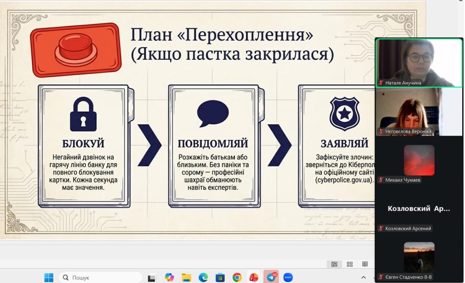
Task: Switch to Slide Sorter view
Action: (x=349, y=264)
